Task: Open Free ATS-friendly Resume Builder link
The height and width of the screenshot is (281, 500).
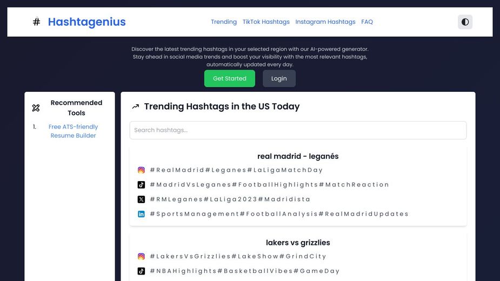Action: click(x=74, y=131)
